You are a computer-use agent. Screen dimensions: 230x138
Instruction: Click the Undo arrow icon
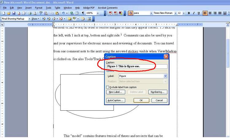pos(63,13)
